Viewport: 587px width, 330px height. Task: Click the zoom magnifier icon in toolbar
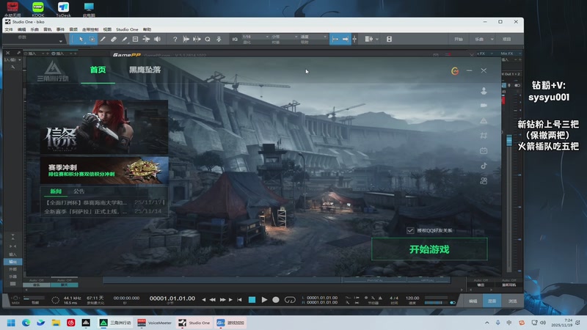point(208,39)
